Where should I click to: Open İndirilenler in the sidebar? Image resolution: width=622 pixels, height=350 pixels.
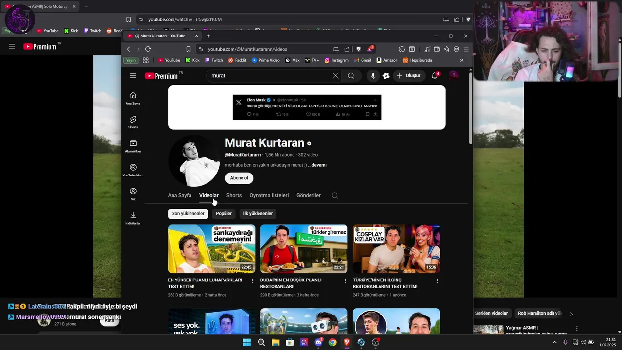pos(133,218)
